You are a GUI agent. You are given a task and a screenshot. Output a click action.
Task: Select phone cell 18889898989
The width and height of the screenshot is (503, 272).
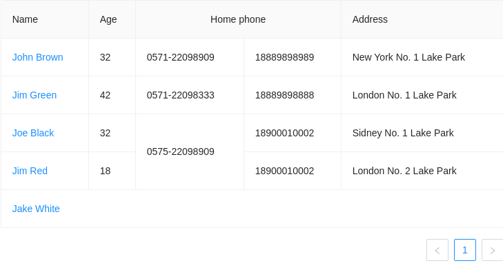point(293,57)
